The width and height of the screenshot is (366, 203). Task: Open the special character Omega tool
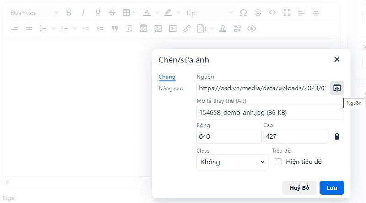click(243, 13)
